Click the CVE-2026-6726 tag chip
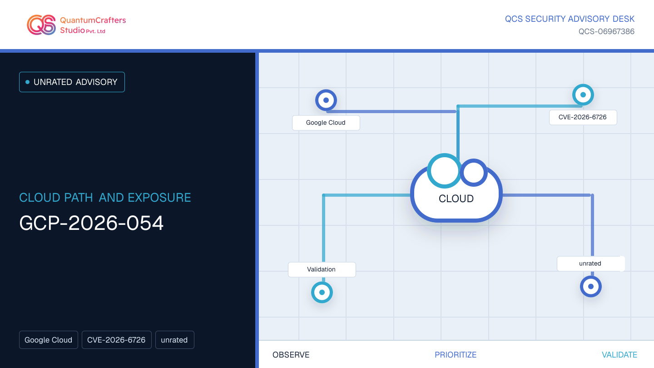This screenshot has height=368, width=654. [116, 340]
